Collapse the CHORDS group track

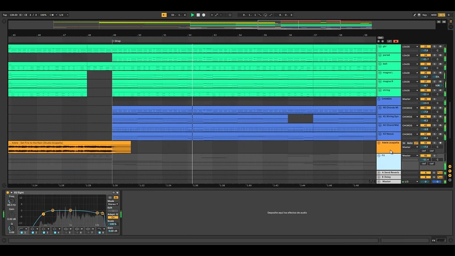[379, 99]
